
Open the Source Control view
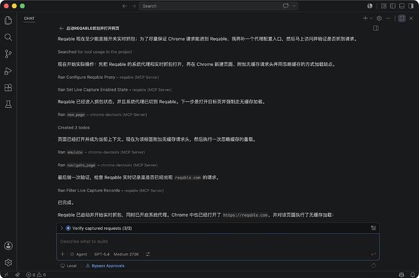[9, 54]
